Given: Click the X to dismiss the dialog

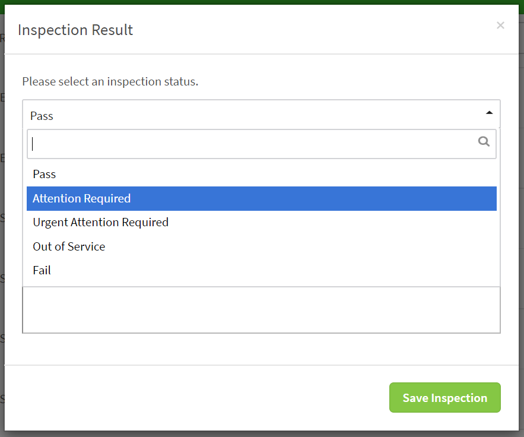Looking at the screenshot, I should [x=500, y=25].
